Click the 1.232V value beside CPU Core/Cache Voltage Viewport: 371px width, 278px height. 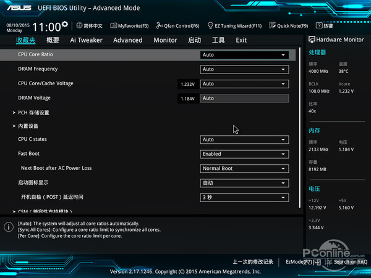click(187, 84)
